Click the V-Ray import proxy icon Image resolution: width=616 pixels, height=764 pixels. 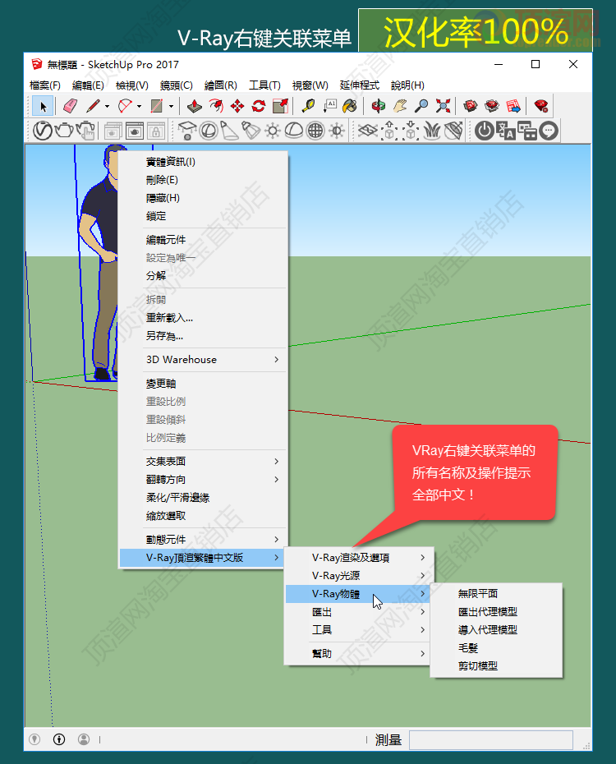(x=411, y=131)
